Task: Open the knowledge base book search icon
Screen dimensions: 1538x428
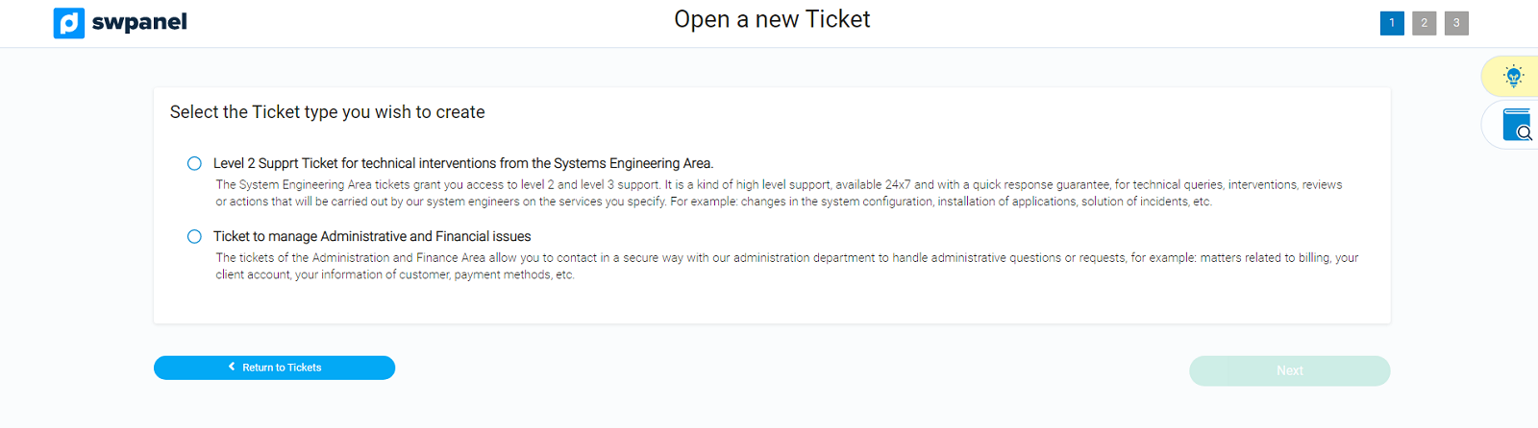Action: [1518, 125]
